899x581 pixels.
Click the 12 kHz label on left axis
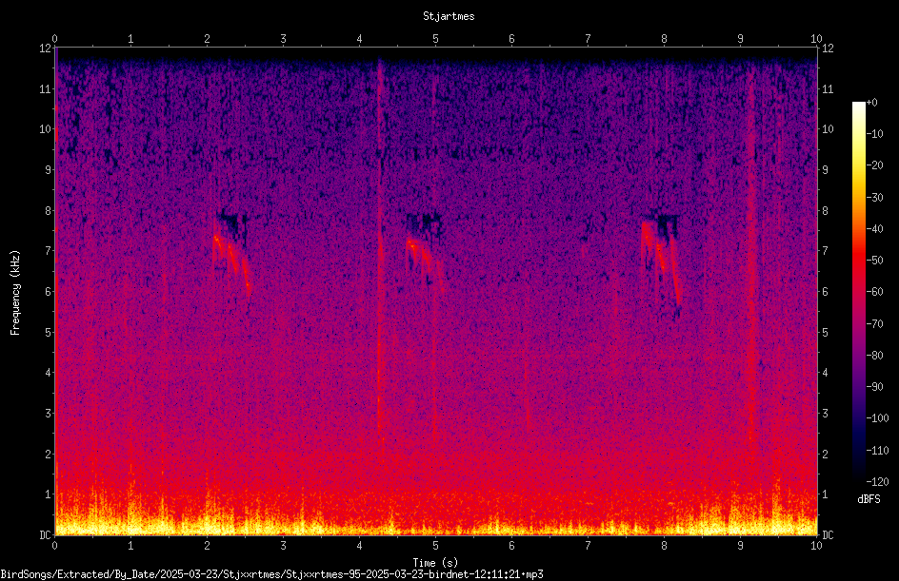coord(46,48)
